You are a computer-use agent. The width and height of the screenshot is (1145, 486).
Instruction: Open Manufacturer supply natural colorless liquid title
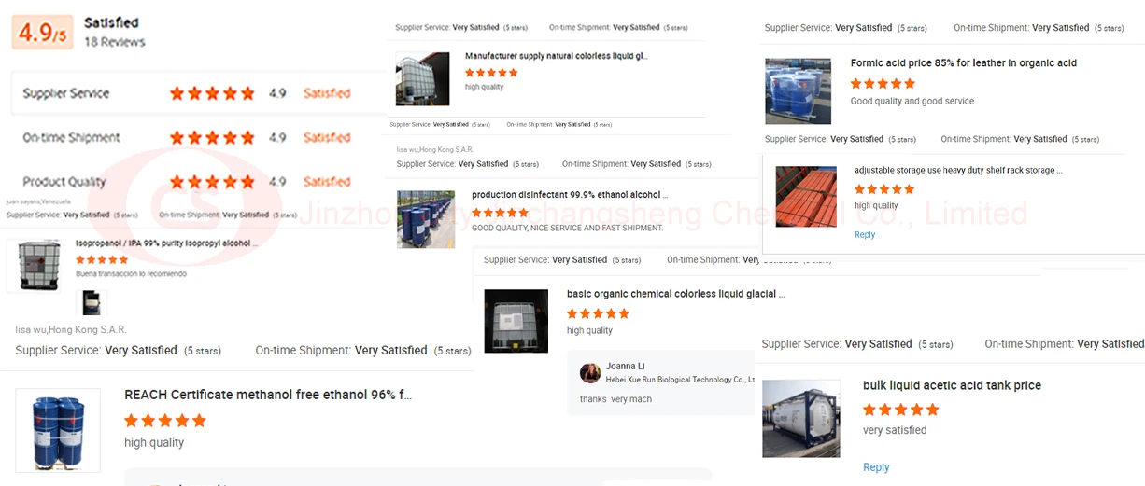click(557, 56)
